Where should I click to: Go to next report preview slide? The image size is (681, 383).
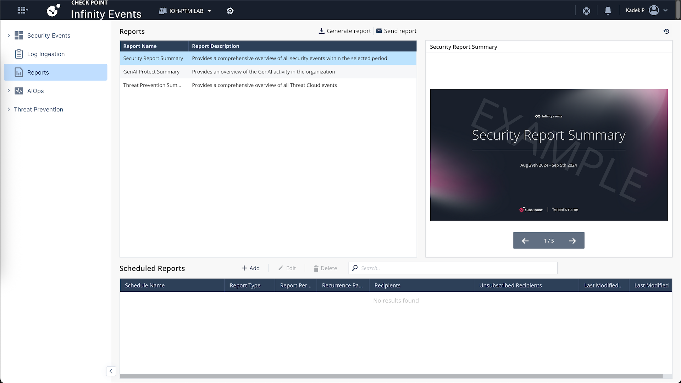click(x=572, y=241)
